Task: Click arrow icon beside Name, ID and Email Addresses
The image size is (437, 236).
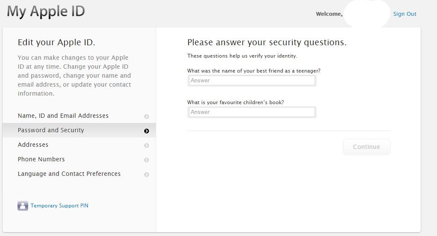Action: click(147, 117)
